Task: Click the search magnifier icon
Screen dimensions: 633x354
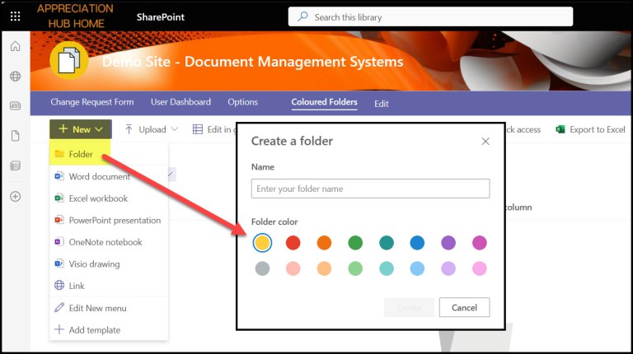Action: coord(302,16)
